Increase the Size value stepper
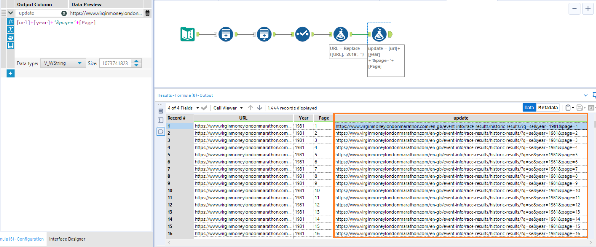This screenshot has height=247, width=596. [x=136, y=61]
